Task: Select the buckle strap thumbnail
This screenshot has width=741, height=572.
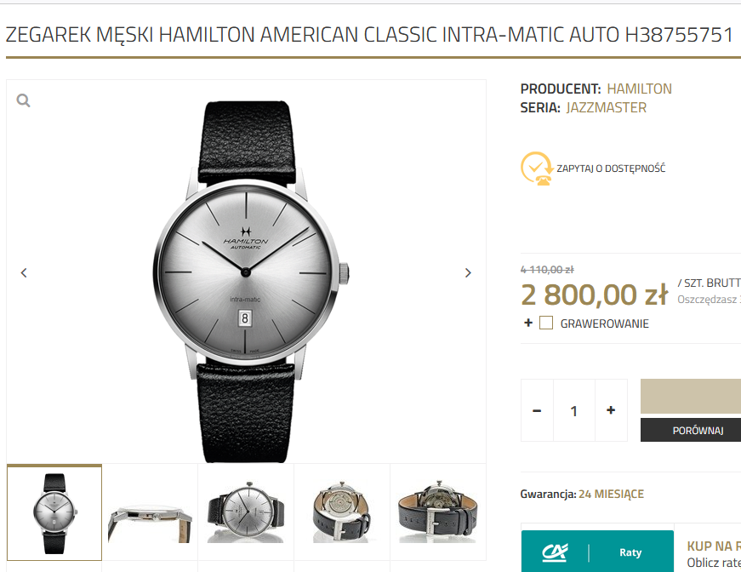Action: pyautogui.click(x=438, y=512)
